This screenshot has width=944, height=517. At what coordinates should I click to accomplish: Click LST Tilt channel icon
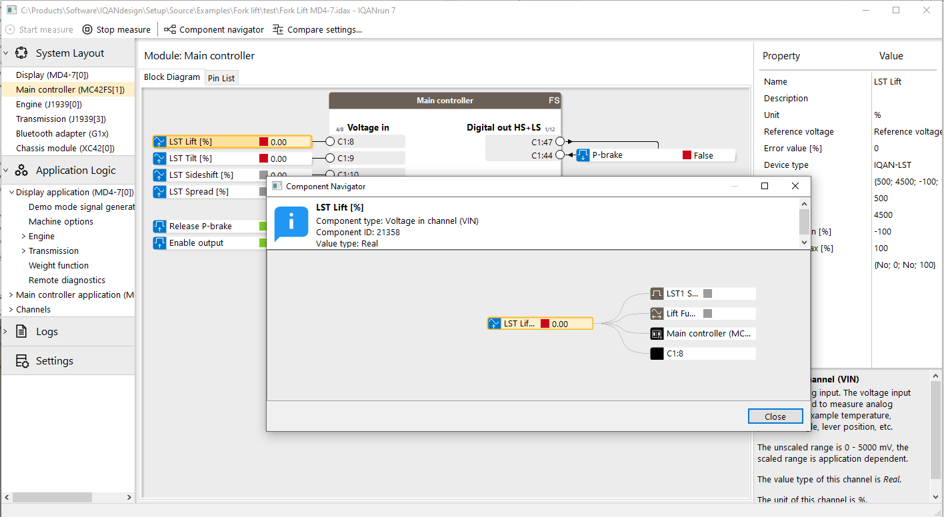160,159
